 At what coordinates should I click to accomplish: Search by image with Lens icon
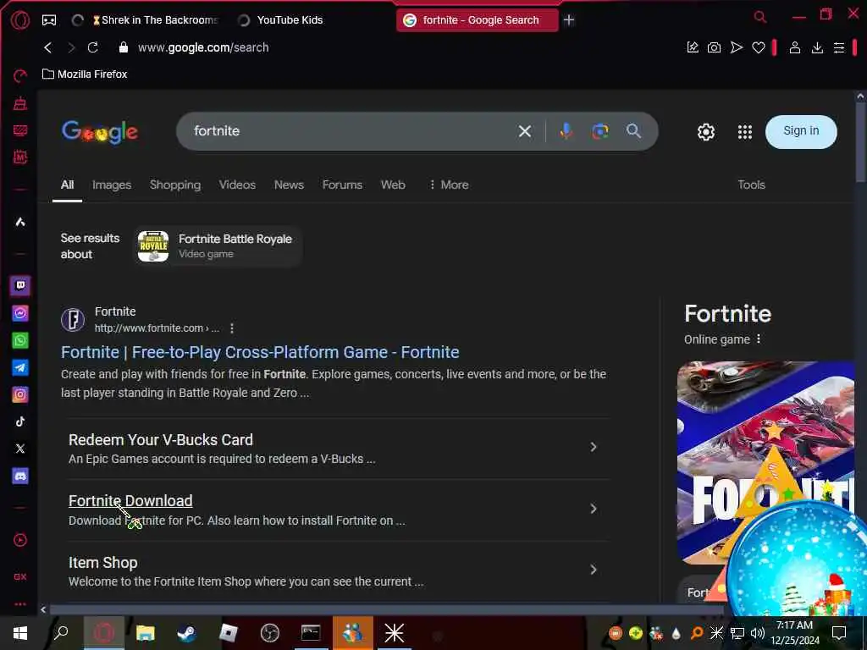click(x=600, y=131)
